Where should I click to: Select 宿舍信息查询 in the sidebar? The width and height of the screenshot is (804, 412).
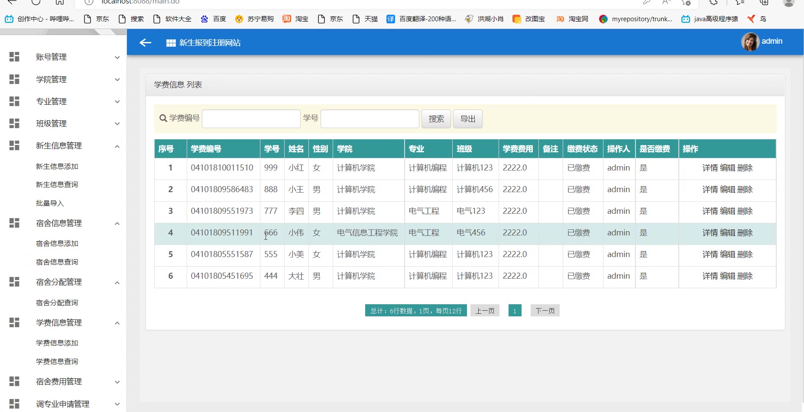[57, 262]
